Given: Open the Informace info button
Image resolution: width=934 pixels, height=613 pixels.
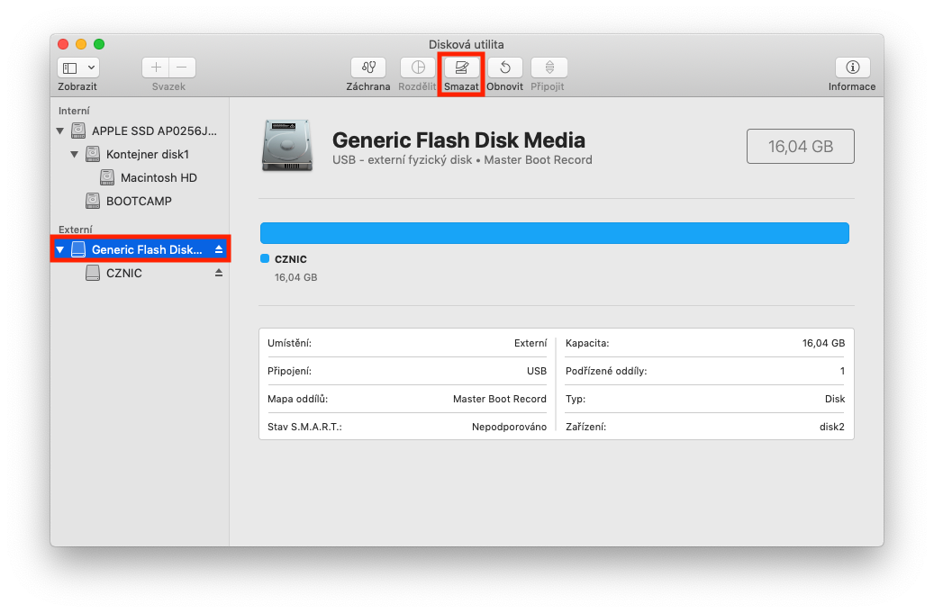Looking at the screenshot, I should [x=852, y=68].
